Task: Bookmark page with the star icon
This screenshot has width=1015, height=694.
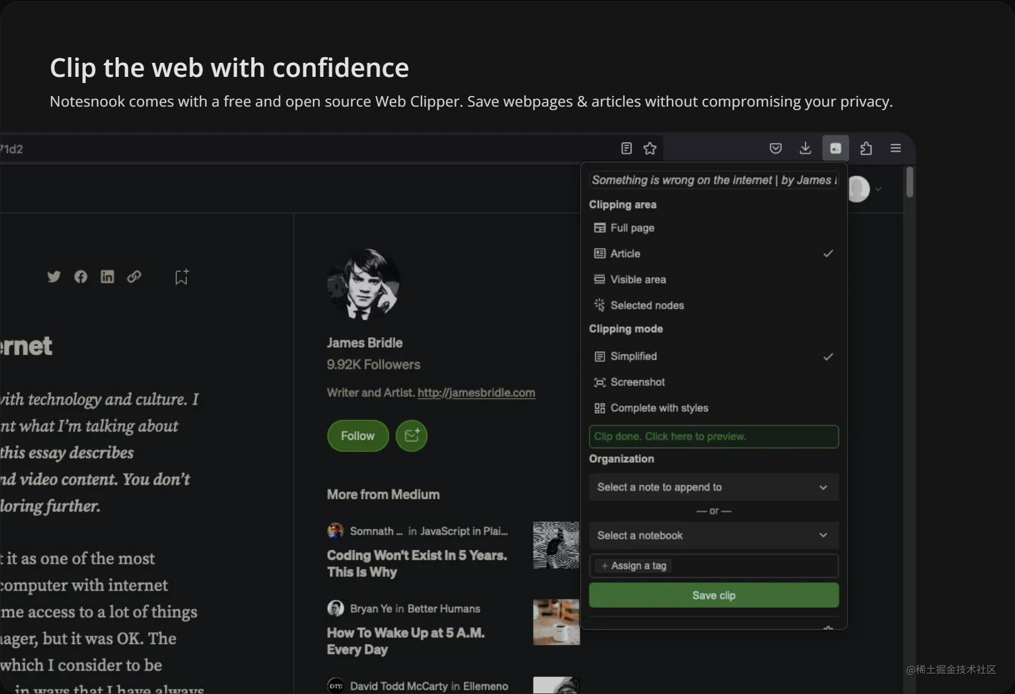Action: (650, 148)
